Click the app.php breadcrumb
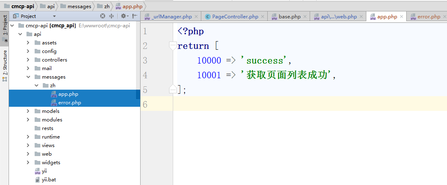This screenshot has height=185, width=447. (x=129, y=6)
